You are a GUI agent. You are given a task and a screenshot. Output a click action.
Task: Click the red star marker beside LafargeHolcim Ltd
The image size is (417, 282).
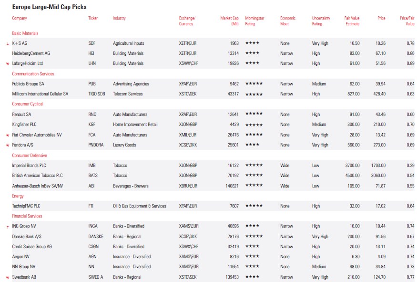(x=8, y=63)
